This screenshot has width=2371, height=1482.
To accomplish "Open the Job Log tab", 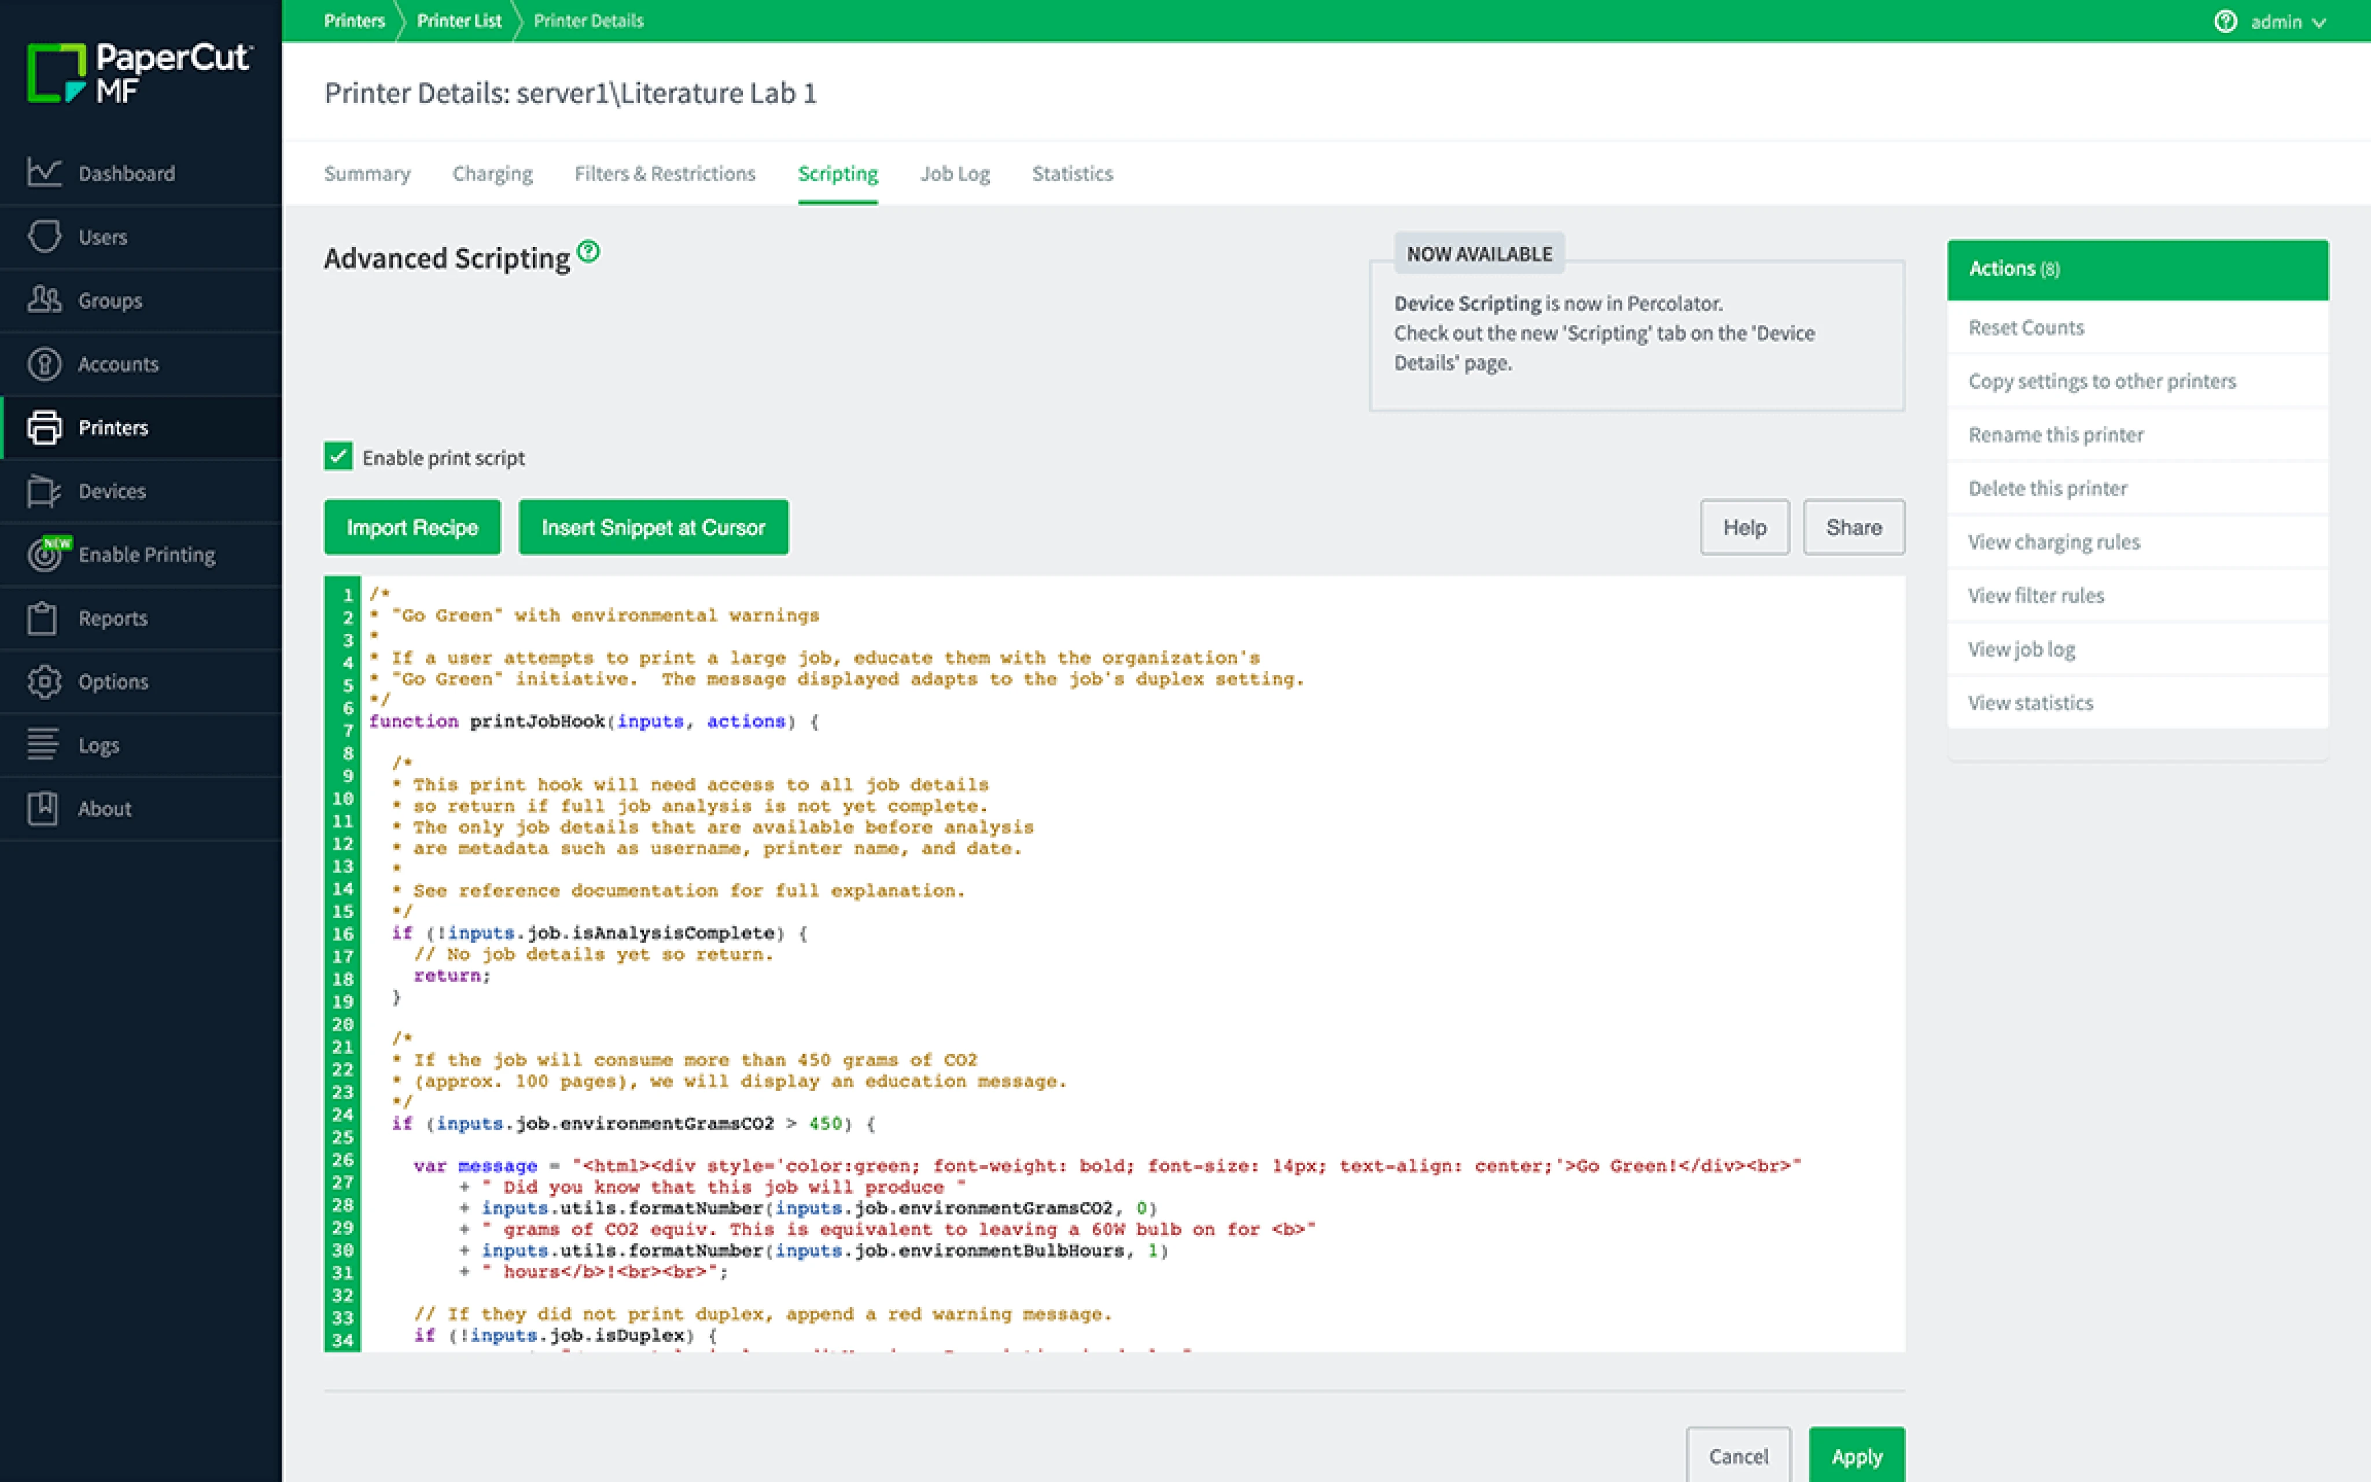I will click(x=953, y=174).
